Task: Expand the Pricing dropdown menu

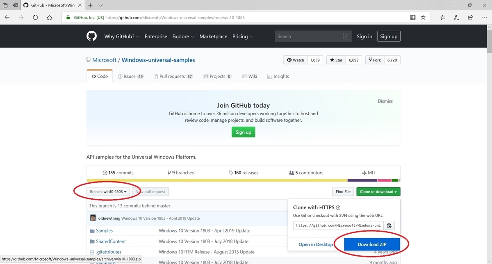Action: tap(243, 36)
